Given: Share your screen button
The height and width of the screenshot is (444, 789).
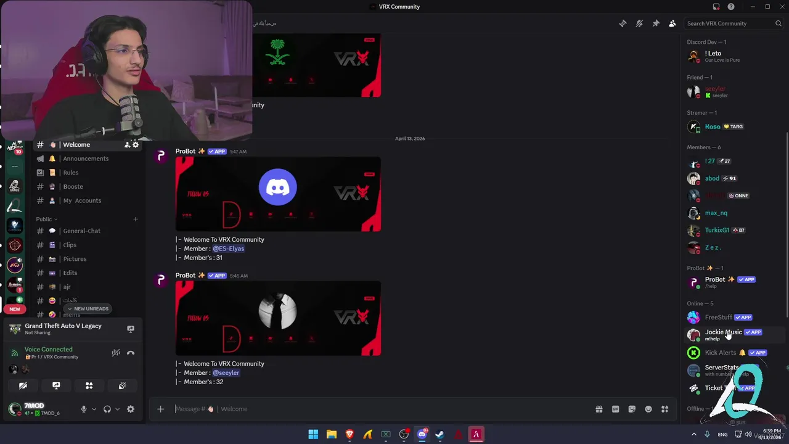Looking at the screenshot, I should [x=56, y=385].
